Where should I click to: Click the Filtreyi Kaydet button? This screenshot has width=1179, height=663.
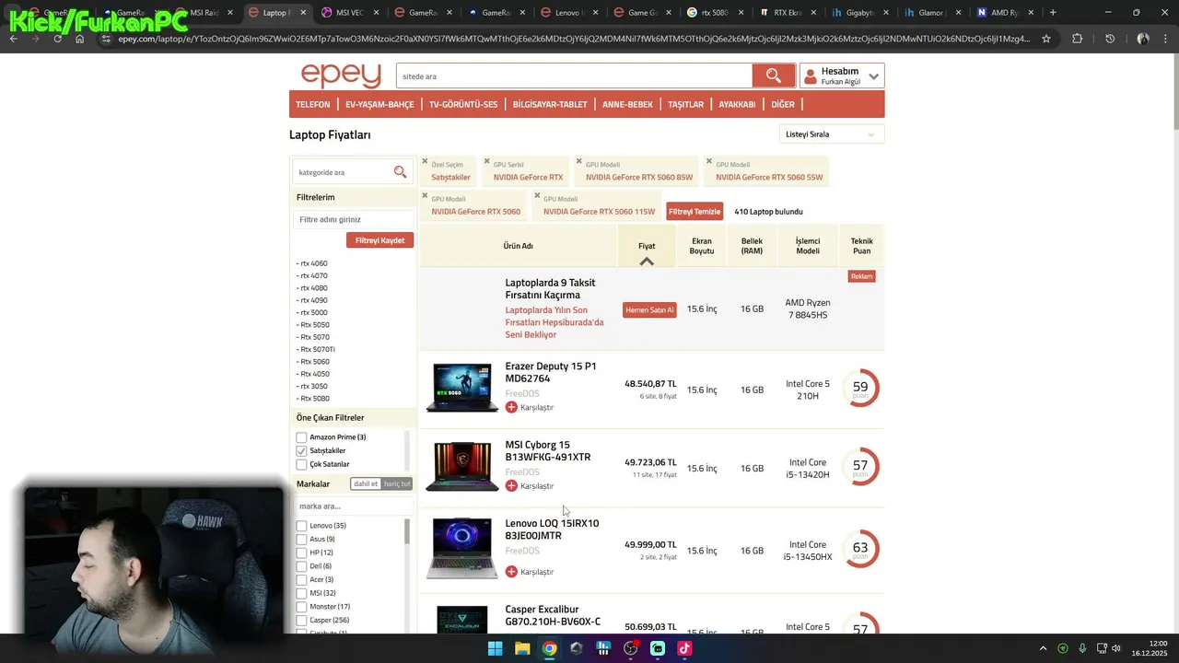click(x=379, y=240)
